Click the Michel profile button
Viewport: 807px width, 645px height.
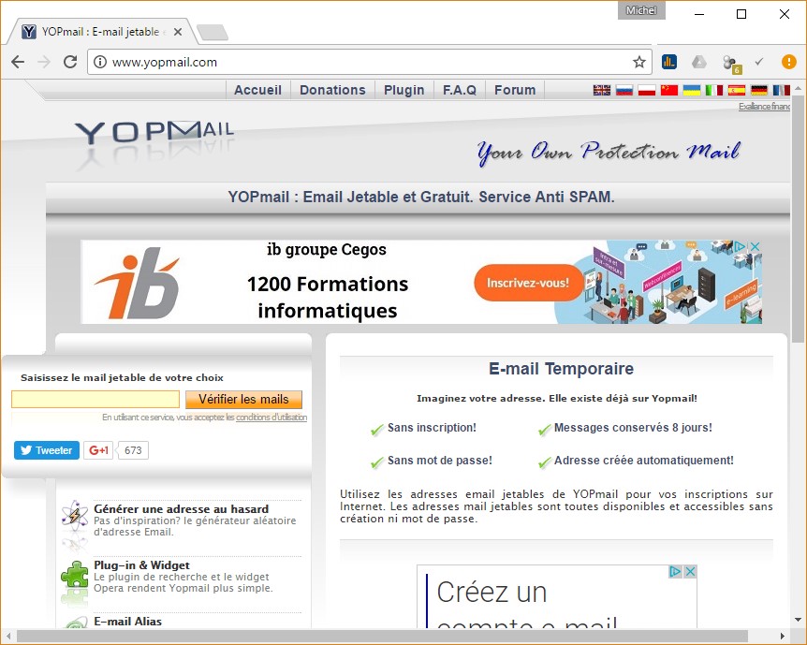(641, 10)
